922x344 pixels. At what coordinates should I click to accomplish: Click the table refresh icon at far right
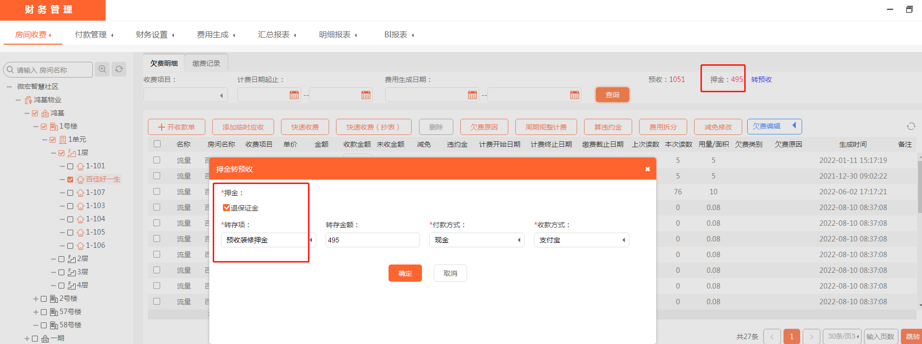911,127
